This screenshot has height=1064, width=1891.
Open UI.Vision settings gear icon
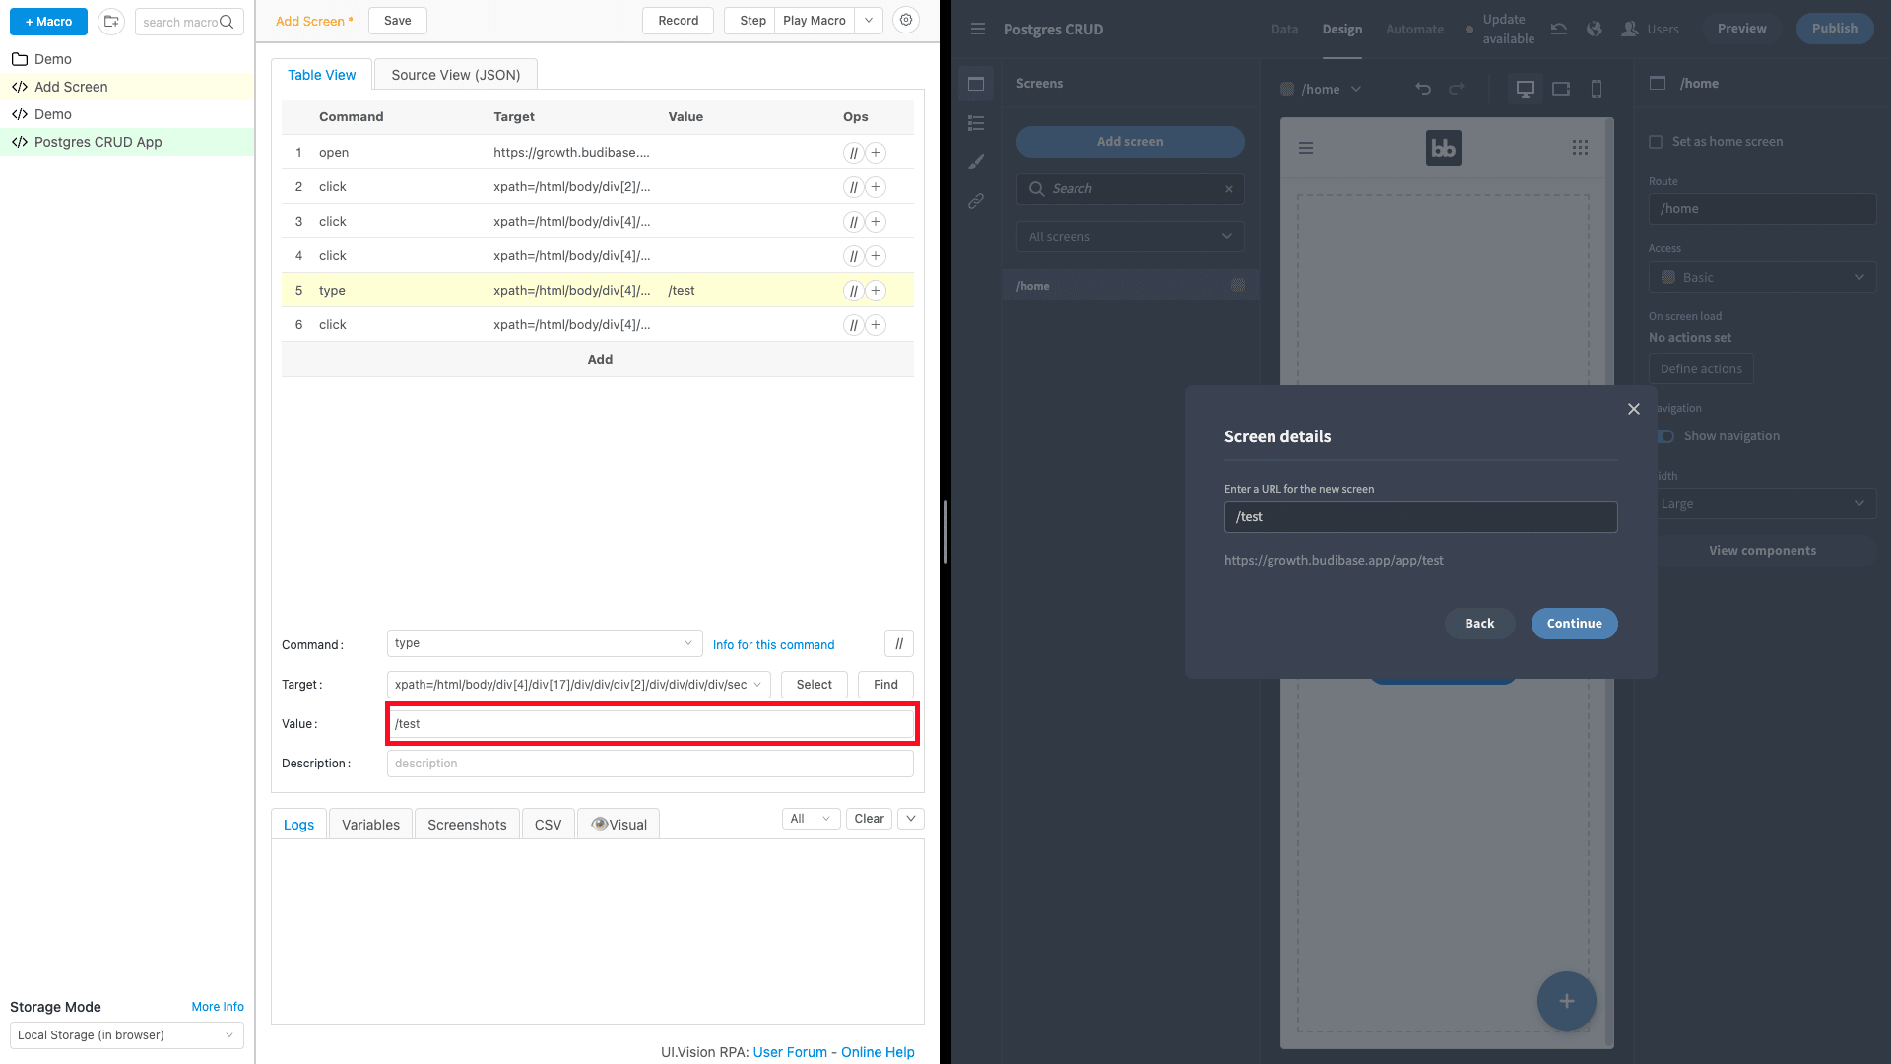pyautogui.click(x=906, y=20)
